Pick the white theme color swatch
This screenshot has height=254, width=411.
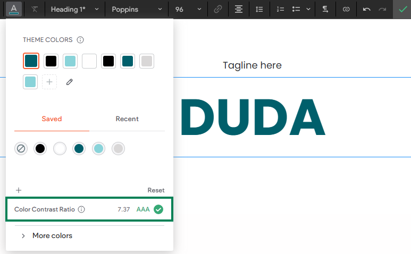89,61
